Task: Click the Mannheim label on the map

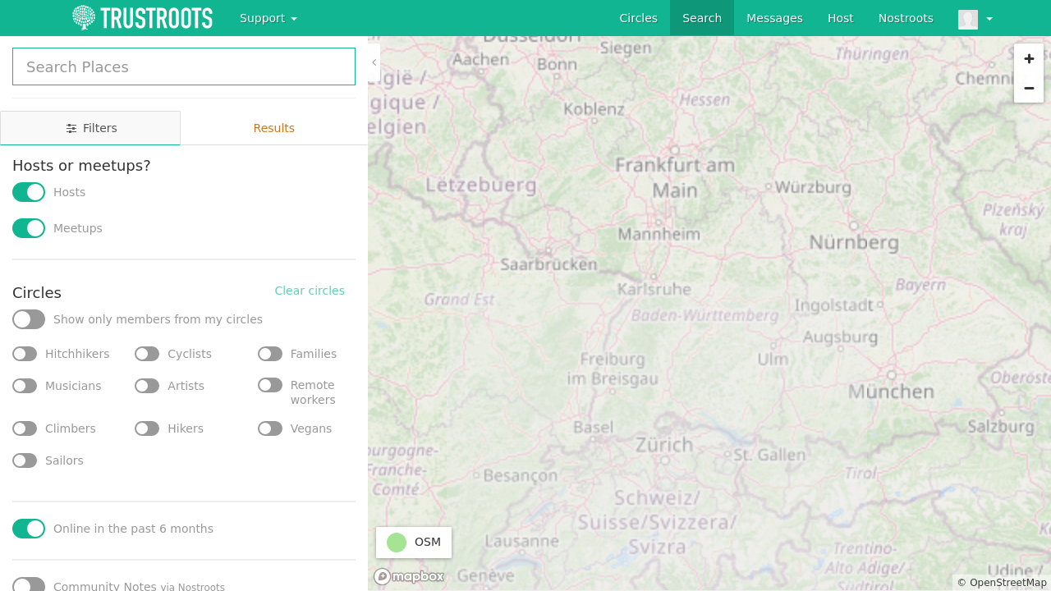Action: [659, 234]
